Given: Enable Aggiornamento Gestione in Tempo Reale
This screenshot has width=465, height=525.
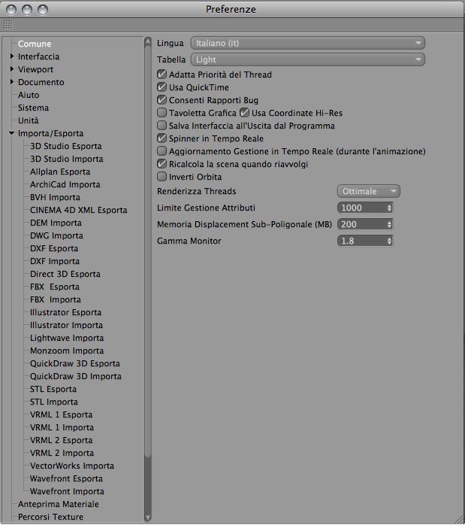Looking at the screenshot, I should [162, 151].
